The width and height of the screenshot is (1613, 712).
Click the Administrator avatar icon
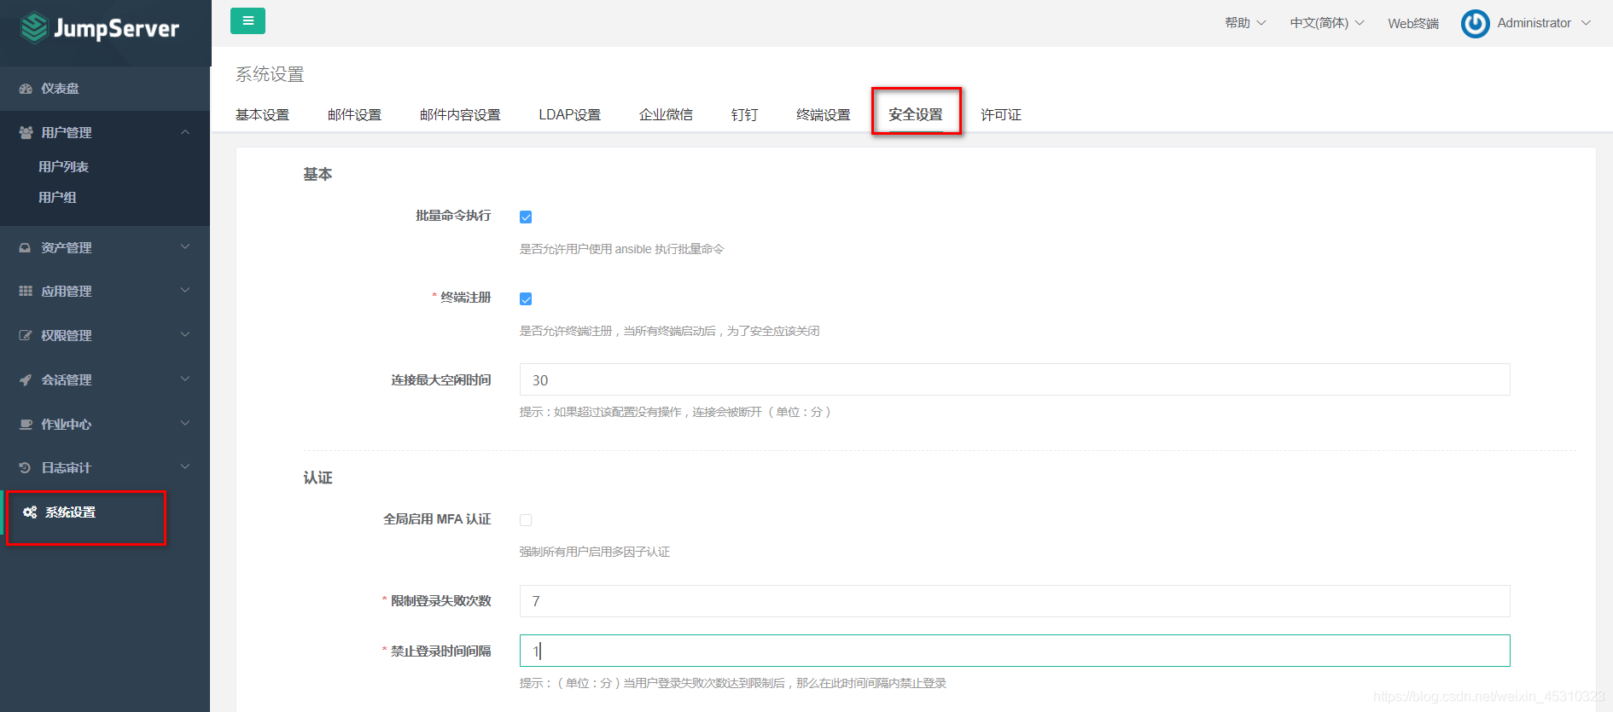point(1475,24)
